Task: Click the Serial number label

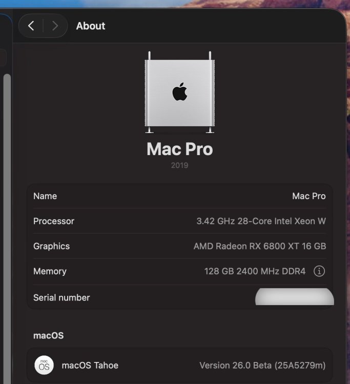Action: [61, 297]
